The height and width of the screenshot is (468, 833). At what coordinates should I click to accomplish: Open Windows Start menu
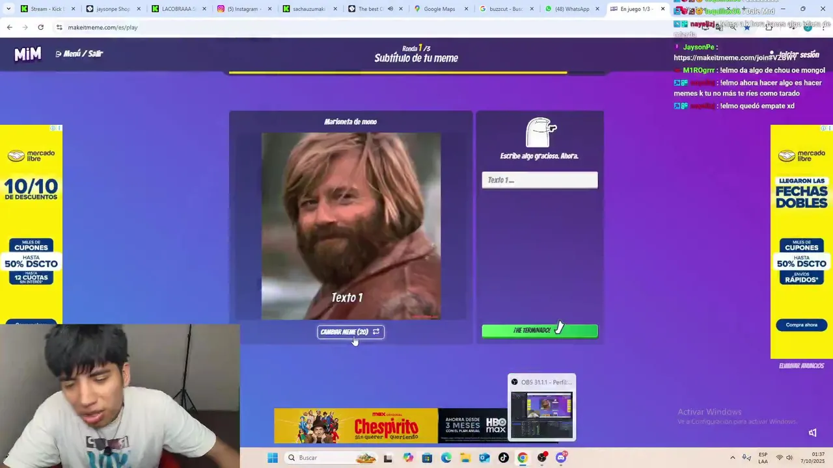coord(273,458)
